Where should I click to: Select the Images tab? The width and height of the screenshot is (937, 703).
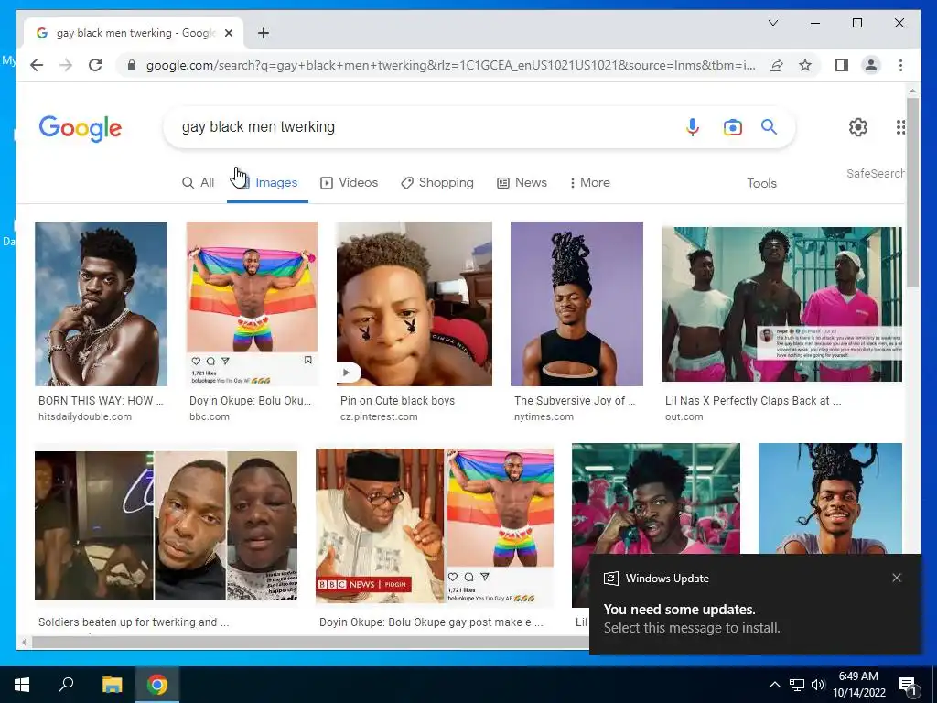pos(268,183)
